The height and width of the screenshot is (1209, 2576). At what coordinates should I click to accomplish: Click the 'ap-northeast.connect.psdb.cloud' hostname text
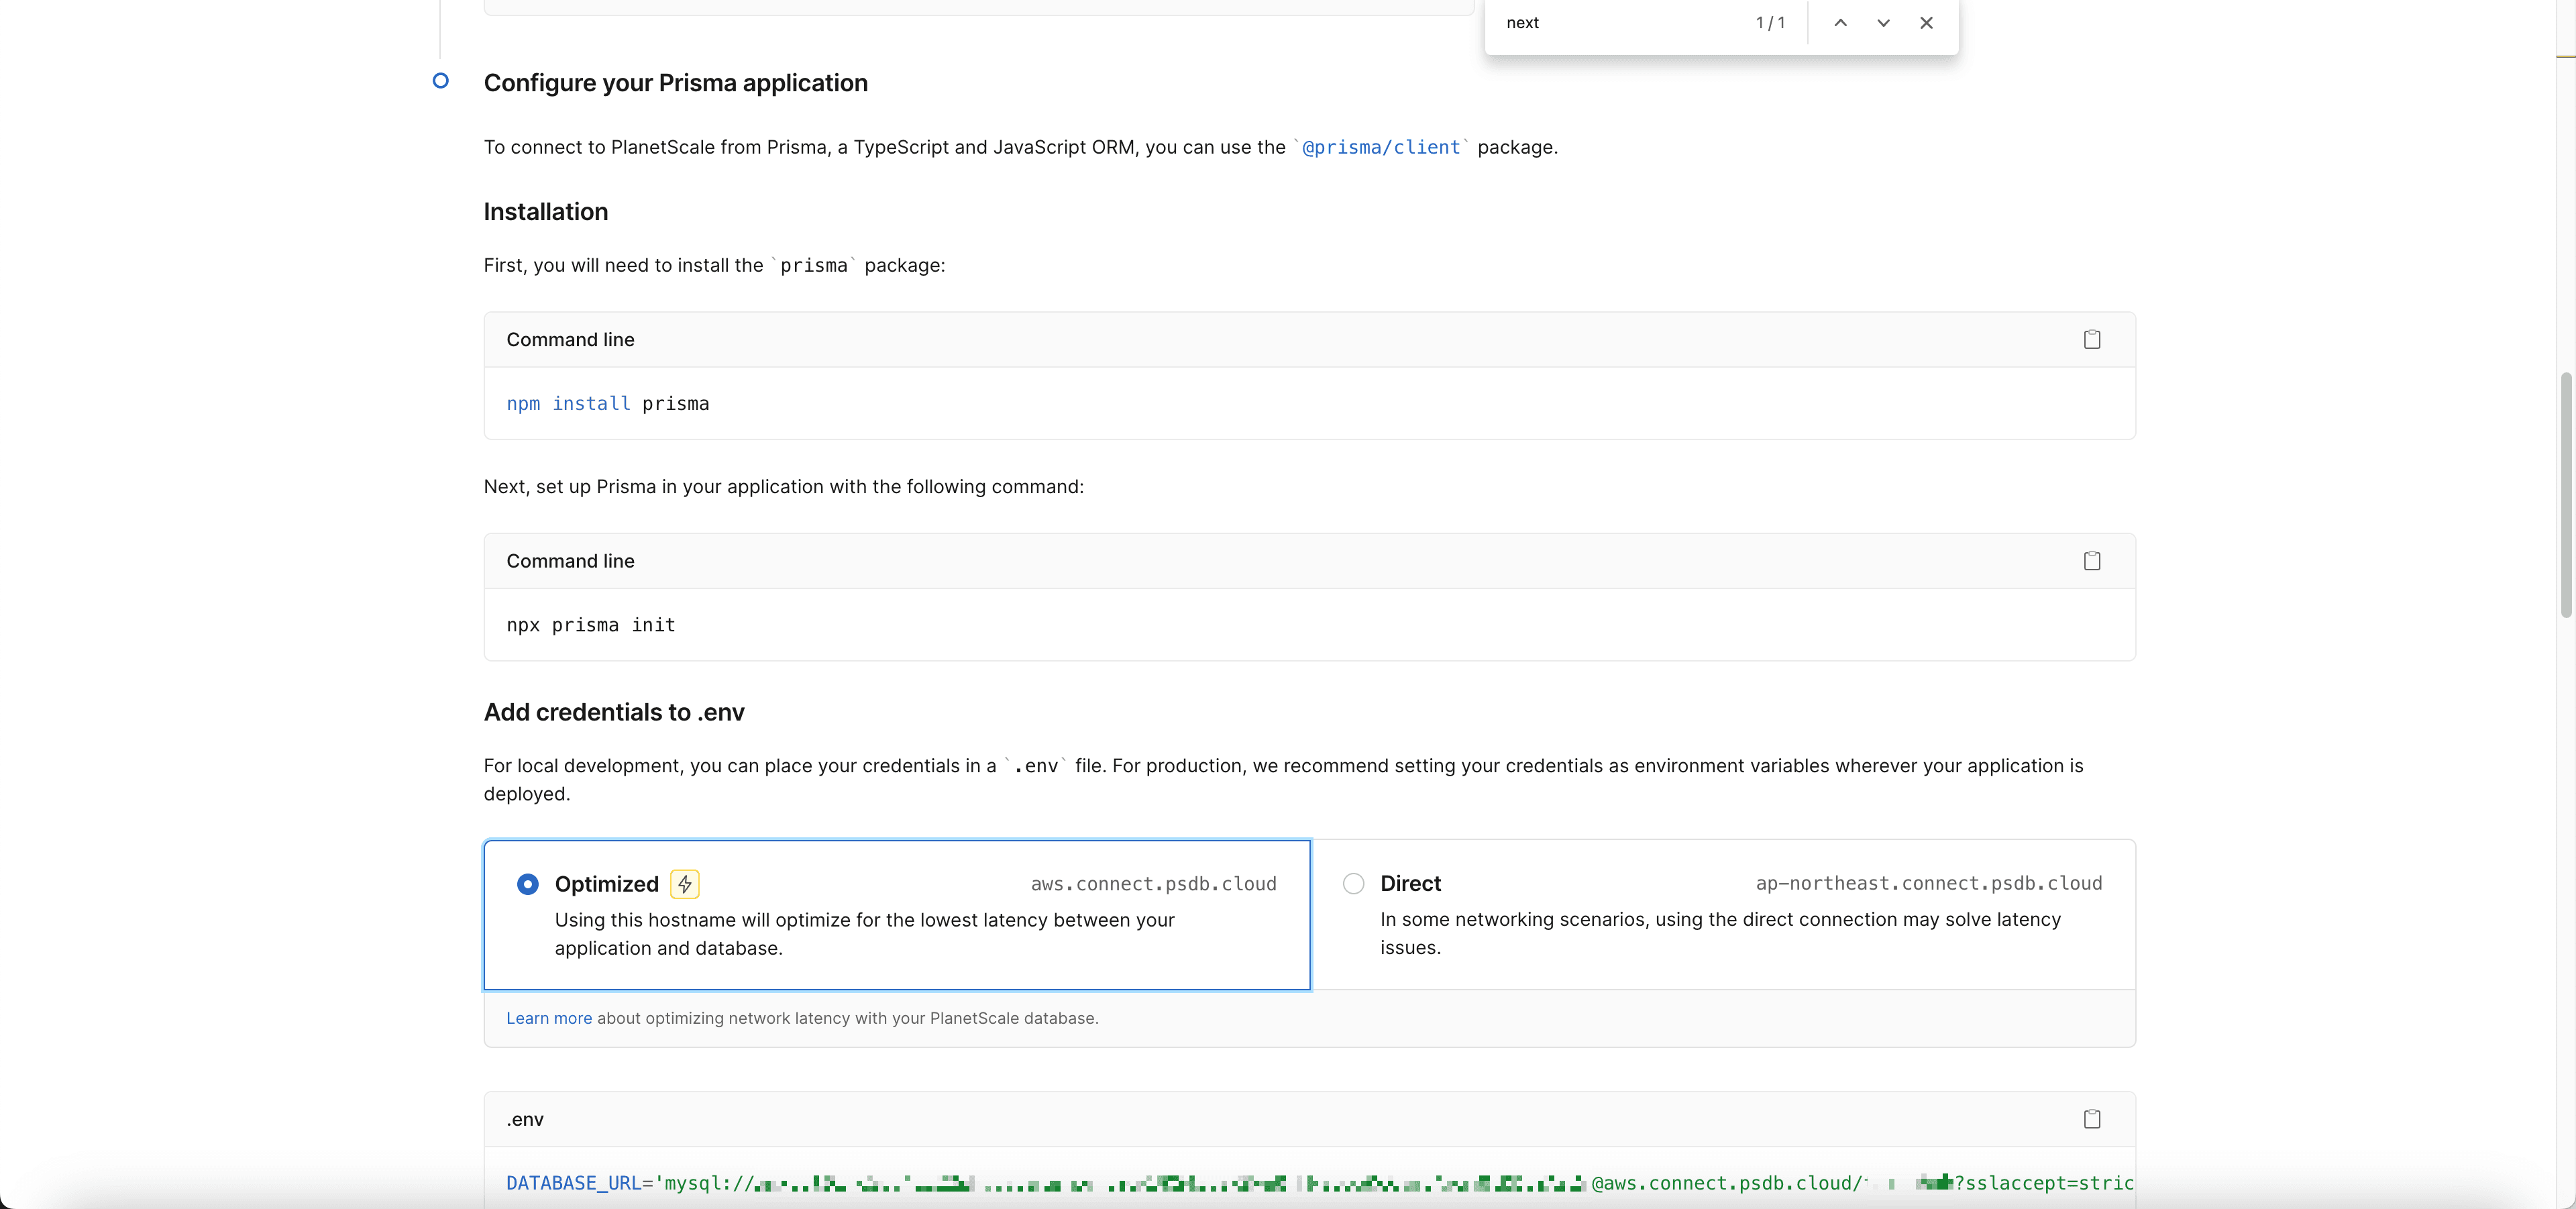point(1929,883)
